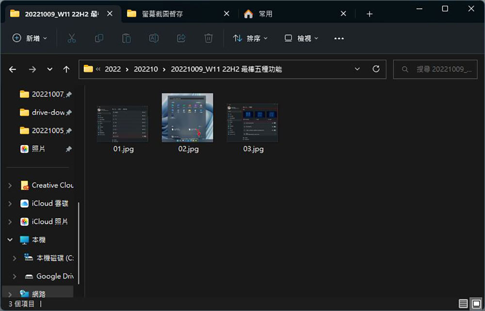This screenshot has width=485, height=311.
Task: Click the 3 個項目 status text
Action: 22,304
